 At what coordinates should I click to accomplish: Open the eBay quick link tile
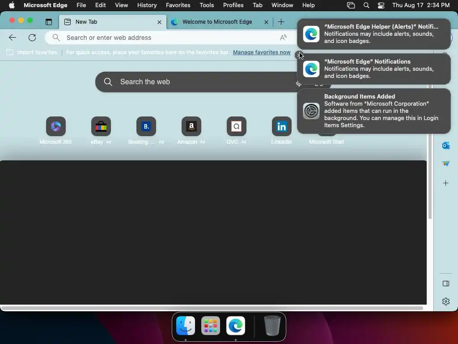point(101,126)
